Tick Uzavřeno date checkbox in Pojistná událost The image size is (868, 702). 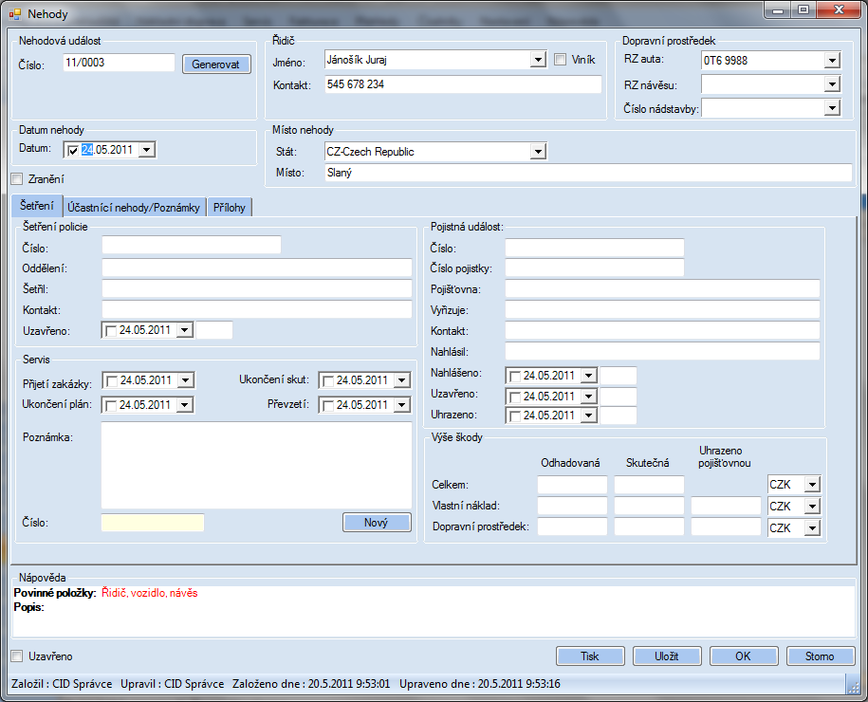coord(515,397)
